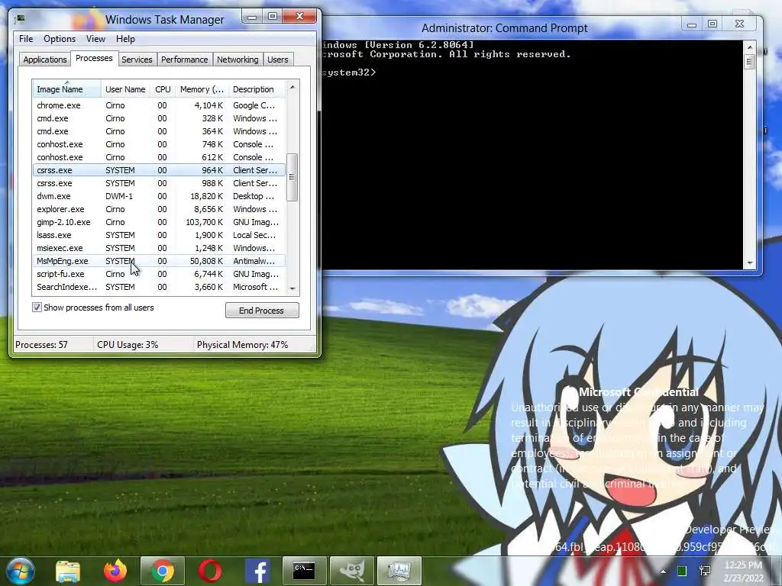Click Command Prompt scroll up arrow

pos(749,47)
